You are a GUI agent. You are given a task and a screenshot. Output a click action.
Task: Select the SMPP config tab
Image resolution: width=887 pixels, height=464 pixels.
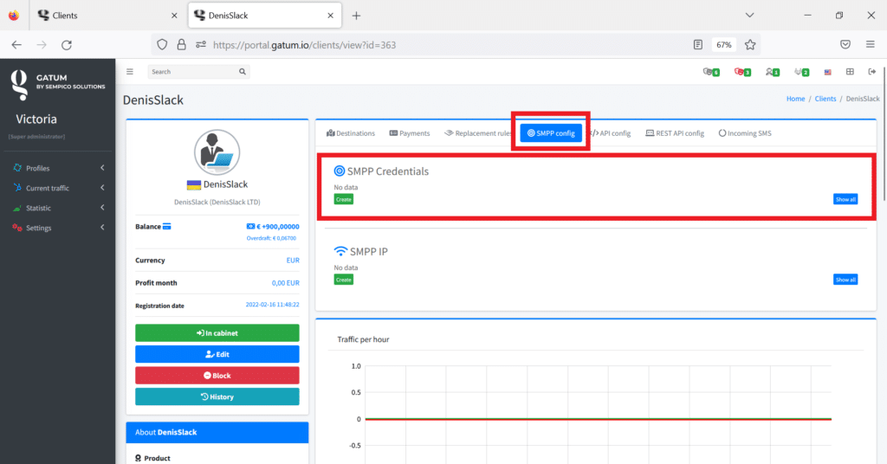pos(551,133)
